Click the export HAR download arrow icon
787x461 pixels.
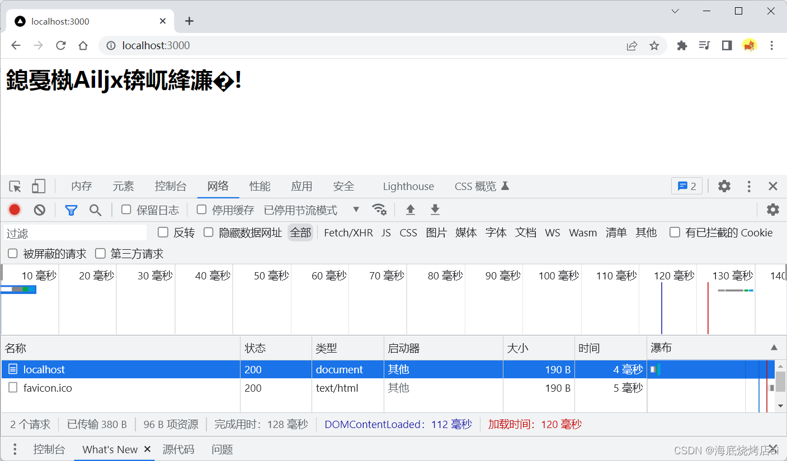click(435, 210)
